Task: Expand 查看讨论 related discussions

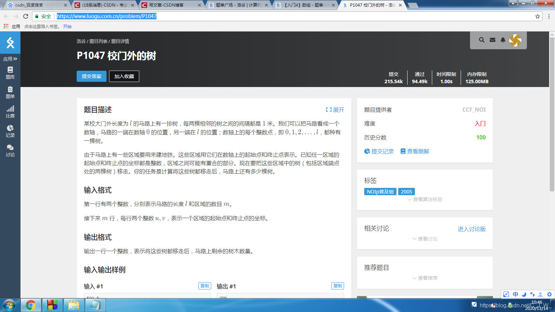Action: tap(425, 239)
